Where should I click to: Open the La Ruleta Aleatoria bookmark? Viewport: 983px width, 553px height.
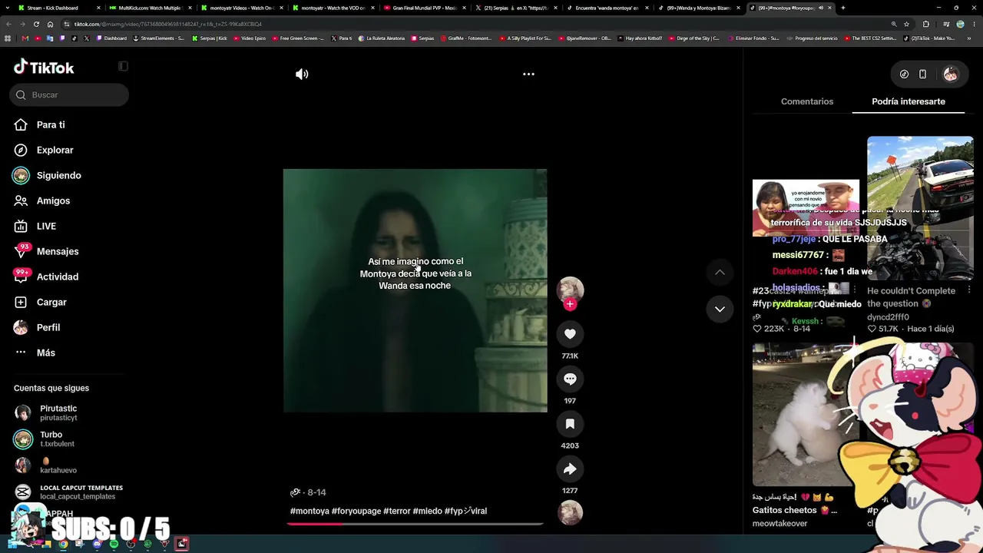click(381, 38)
